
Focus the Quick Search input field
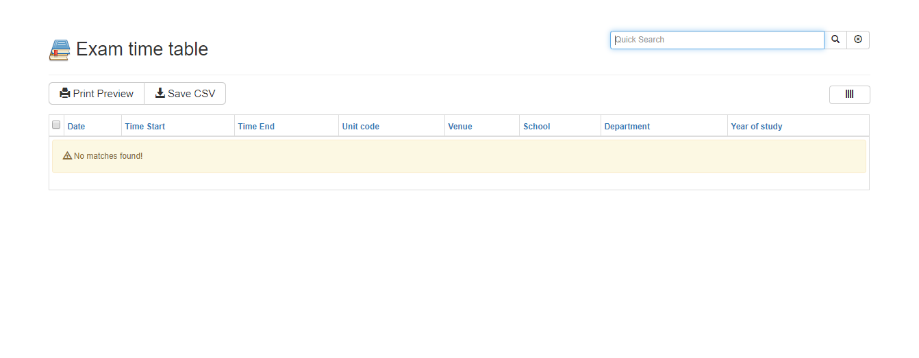pos(717,40)
